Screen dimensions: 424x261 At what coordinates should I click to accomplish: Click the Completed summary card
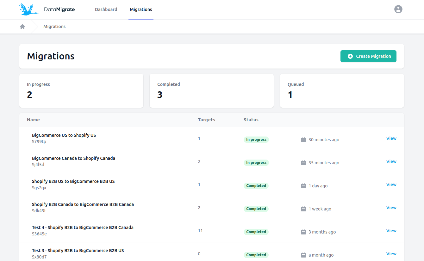pyautogui.click(x=212, y=91)
